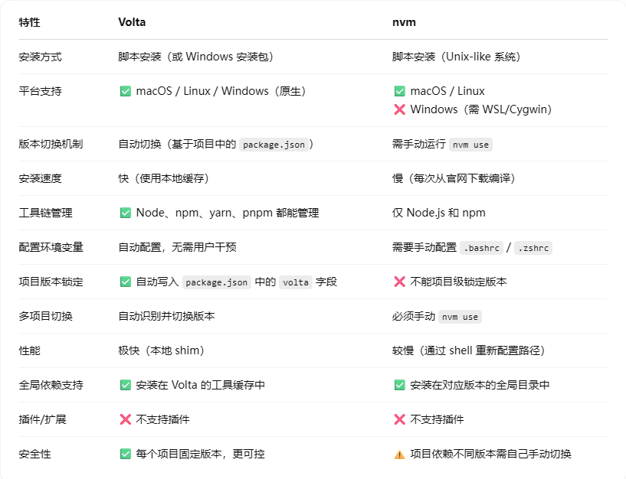Image resolution: width=626 pixels, height=479 pixels.
Task: Click the checkmark before 自动写入 package.json
Action: point(126,282)
